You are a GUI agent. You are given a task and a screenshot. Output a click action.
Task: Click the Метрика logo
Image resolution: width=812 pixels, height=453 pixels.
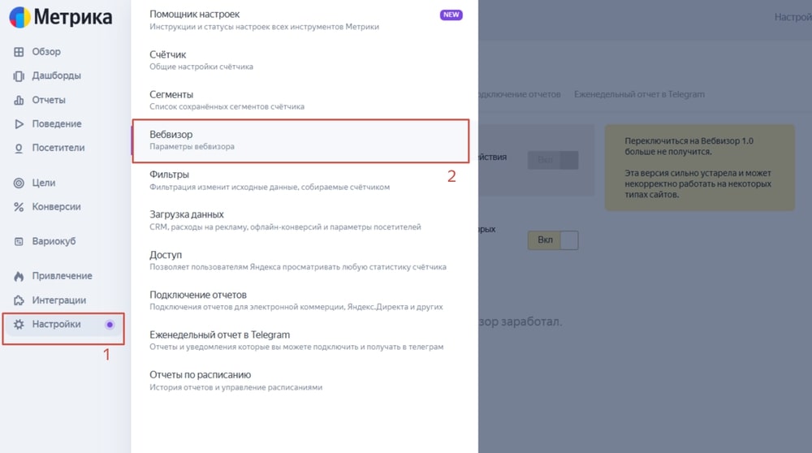(x=61, y=17)
